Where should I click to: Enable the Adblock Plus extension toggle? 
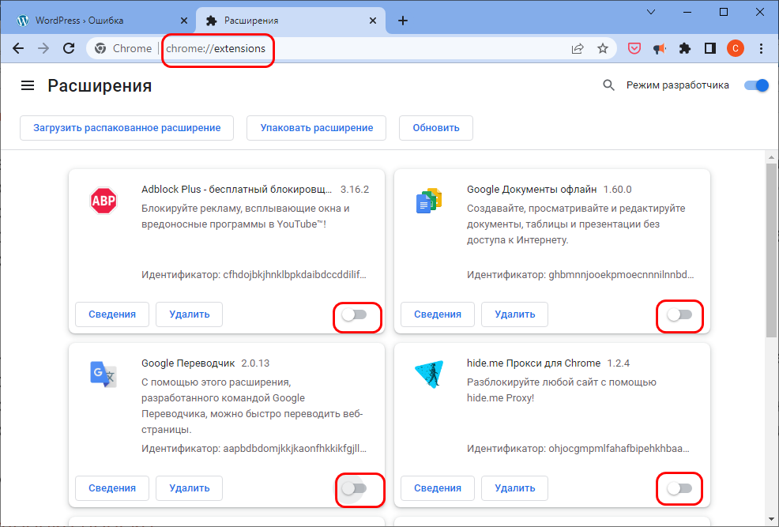coord(354,314)
